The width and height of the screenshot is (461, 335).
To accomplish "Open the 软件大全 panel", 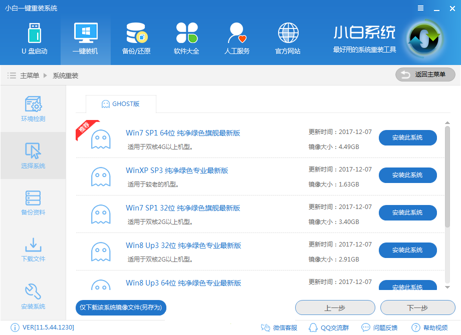I will (x=186, y=40).
